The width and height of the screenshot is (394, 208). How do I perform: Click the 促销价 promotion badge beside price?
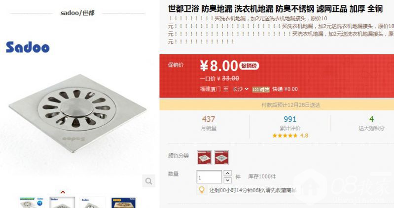pos(249,66)
